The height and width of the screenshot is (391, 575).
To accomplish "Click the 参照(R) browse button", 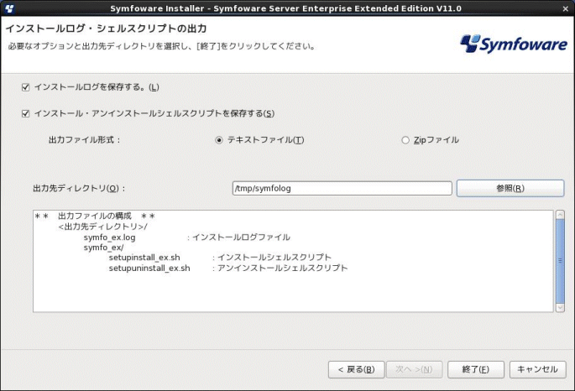I will (510, 188).
